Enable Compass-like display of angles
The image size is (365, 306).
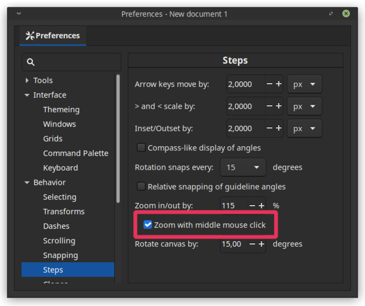click(141, 148)
